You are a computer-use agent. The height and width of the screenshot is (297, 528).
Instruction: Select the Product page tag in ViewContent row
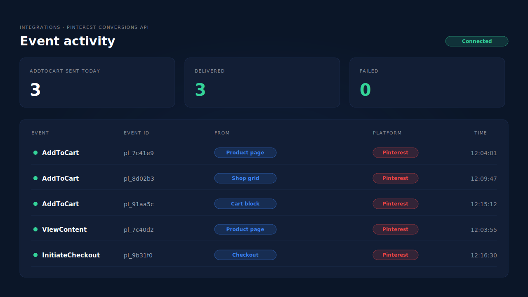click(245, 229)
